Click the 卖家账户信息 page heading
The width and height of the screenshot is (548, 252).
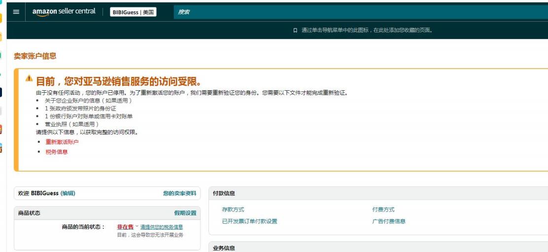[x=35, y=56]
